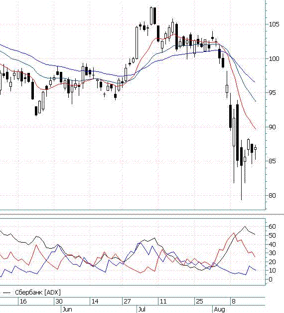Image resolution: width=284 pixels, height=313 pixels.
Task: Click date 27 on the time axis
Action: point(127,301)
